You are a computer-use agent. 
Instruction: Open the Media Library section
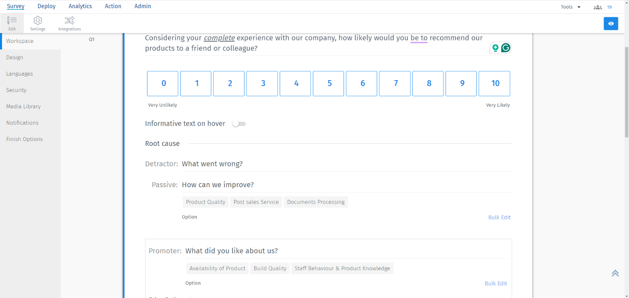(23, 106)
